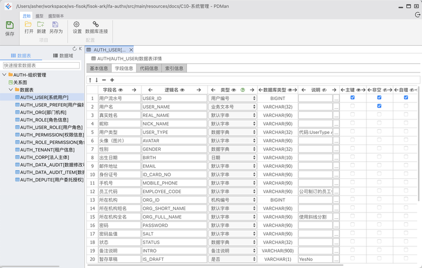Move 说明 column right with arrow

[334, 90]
